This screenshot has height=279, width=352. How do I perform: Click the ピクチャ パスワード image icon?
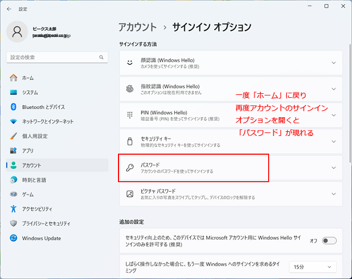[x=130, y=193]
